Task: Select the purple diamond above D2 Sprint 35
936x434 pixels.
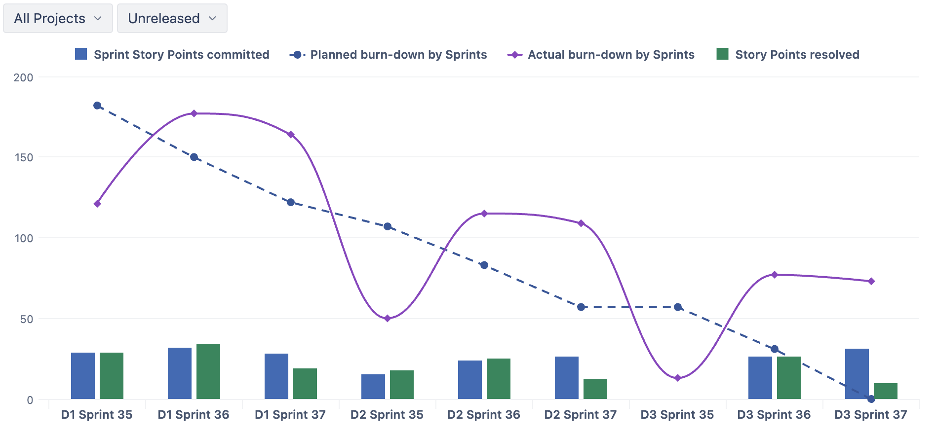Action: coord(387,319)
